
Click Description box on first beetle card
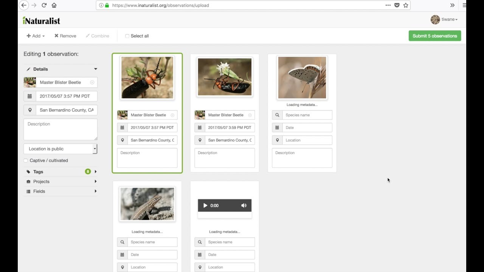coord(147,158)
